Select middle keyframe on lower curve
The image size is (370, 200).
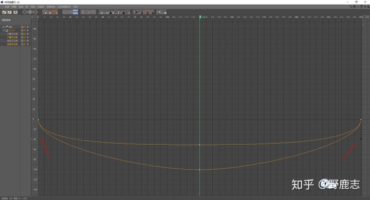click(199, 170)
